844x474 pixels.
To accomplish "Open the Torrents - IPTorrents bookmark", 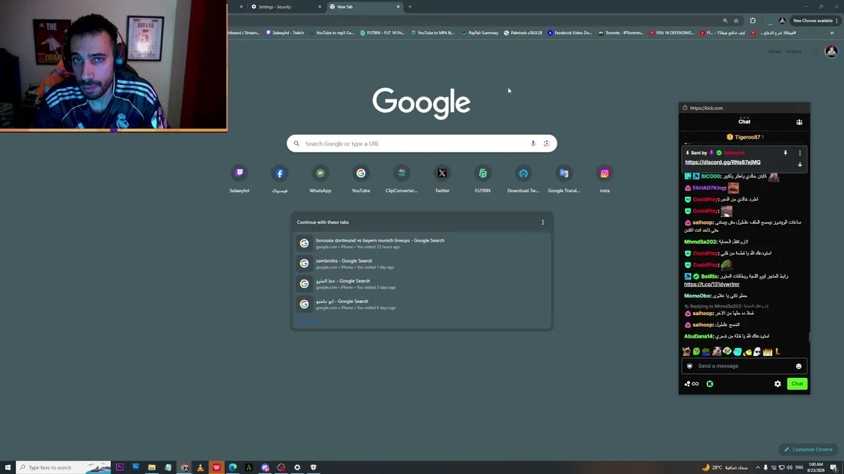I will [621, 33].
